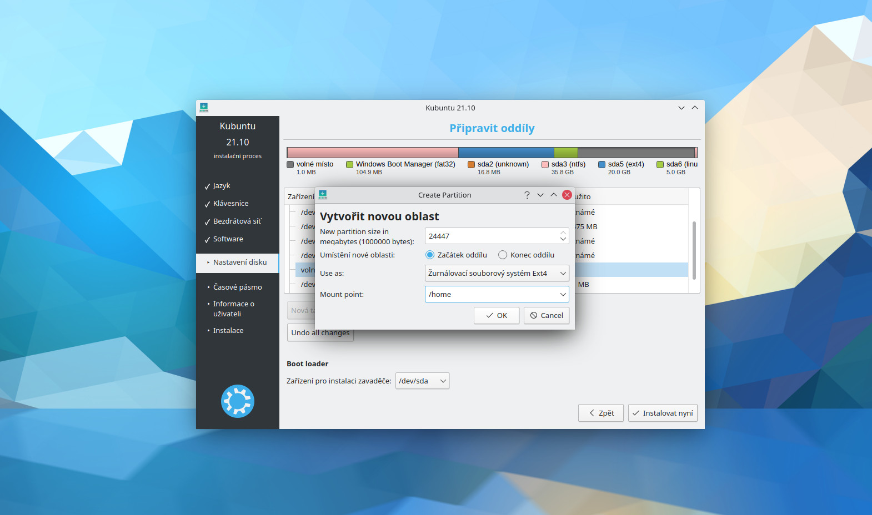The image size is (872, 515).
Task: Click the installer icon in Kubuntu title bar
Action: (x=204, y=107)
